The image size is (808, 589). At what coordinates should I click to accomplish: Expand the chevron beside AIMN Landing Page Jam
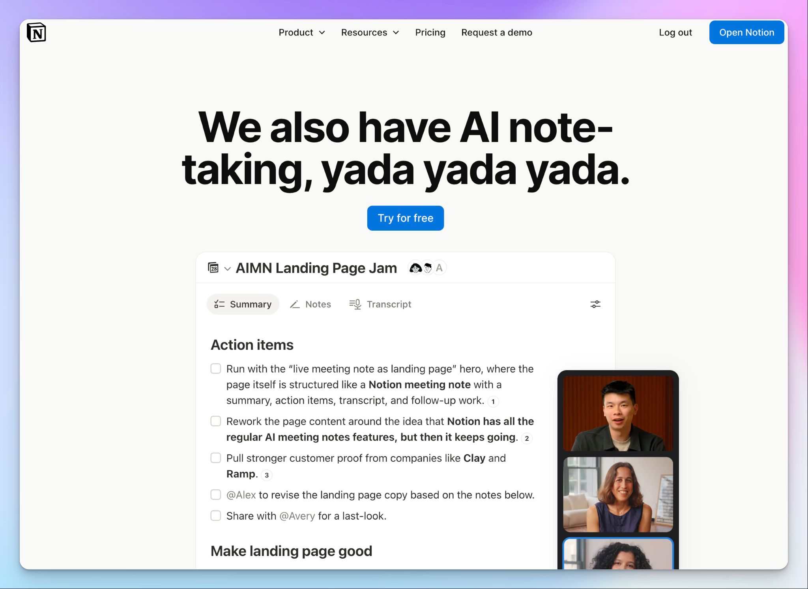click(x=227, y=269)
